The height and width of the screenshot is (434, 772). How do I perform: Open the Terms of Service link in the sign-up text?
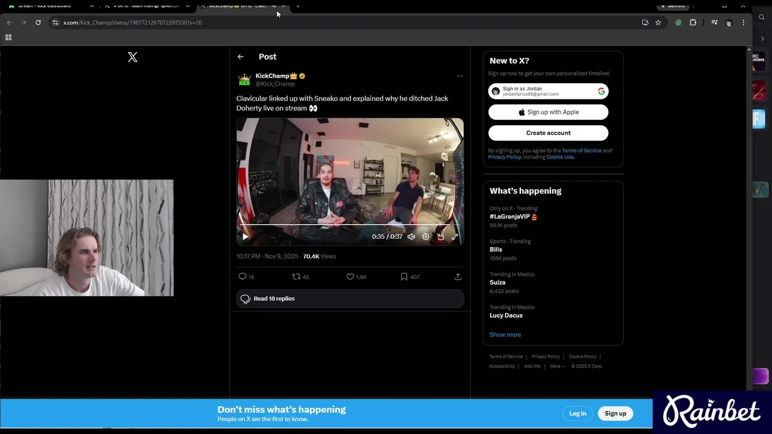click(x=581, y=151)
